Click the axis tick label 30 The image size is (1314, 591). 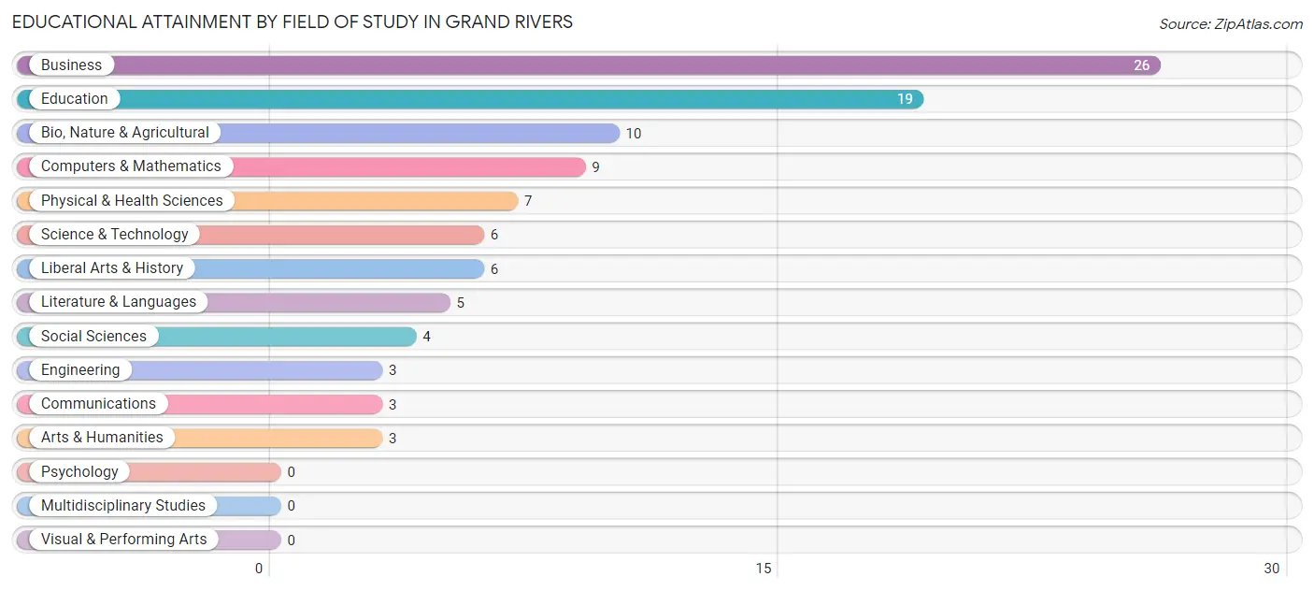(x=1272, y=569)
